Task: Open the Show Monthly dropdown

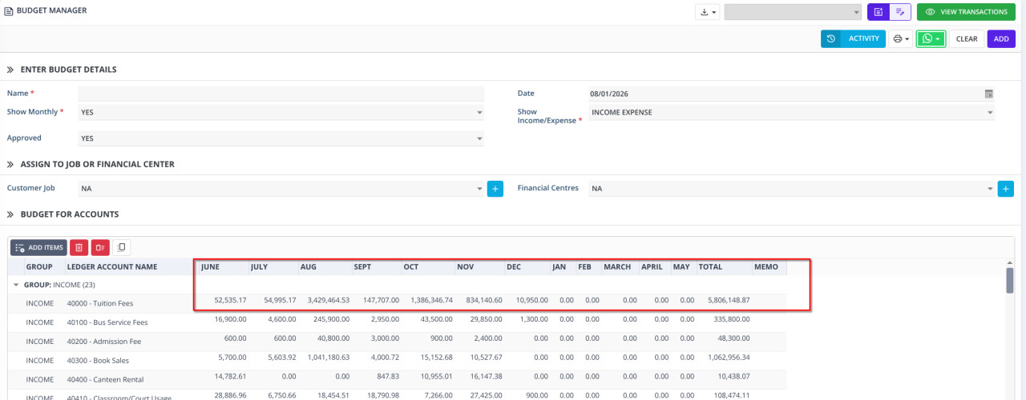Action: pos(281,113)
